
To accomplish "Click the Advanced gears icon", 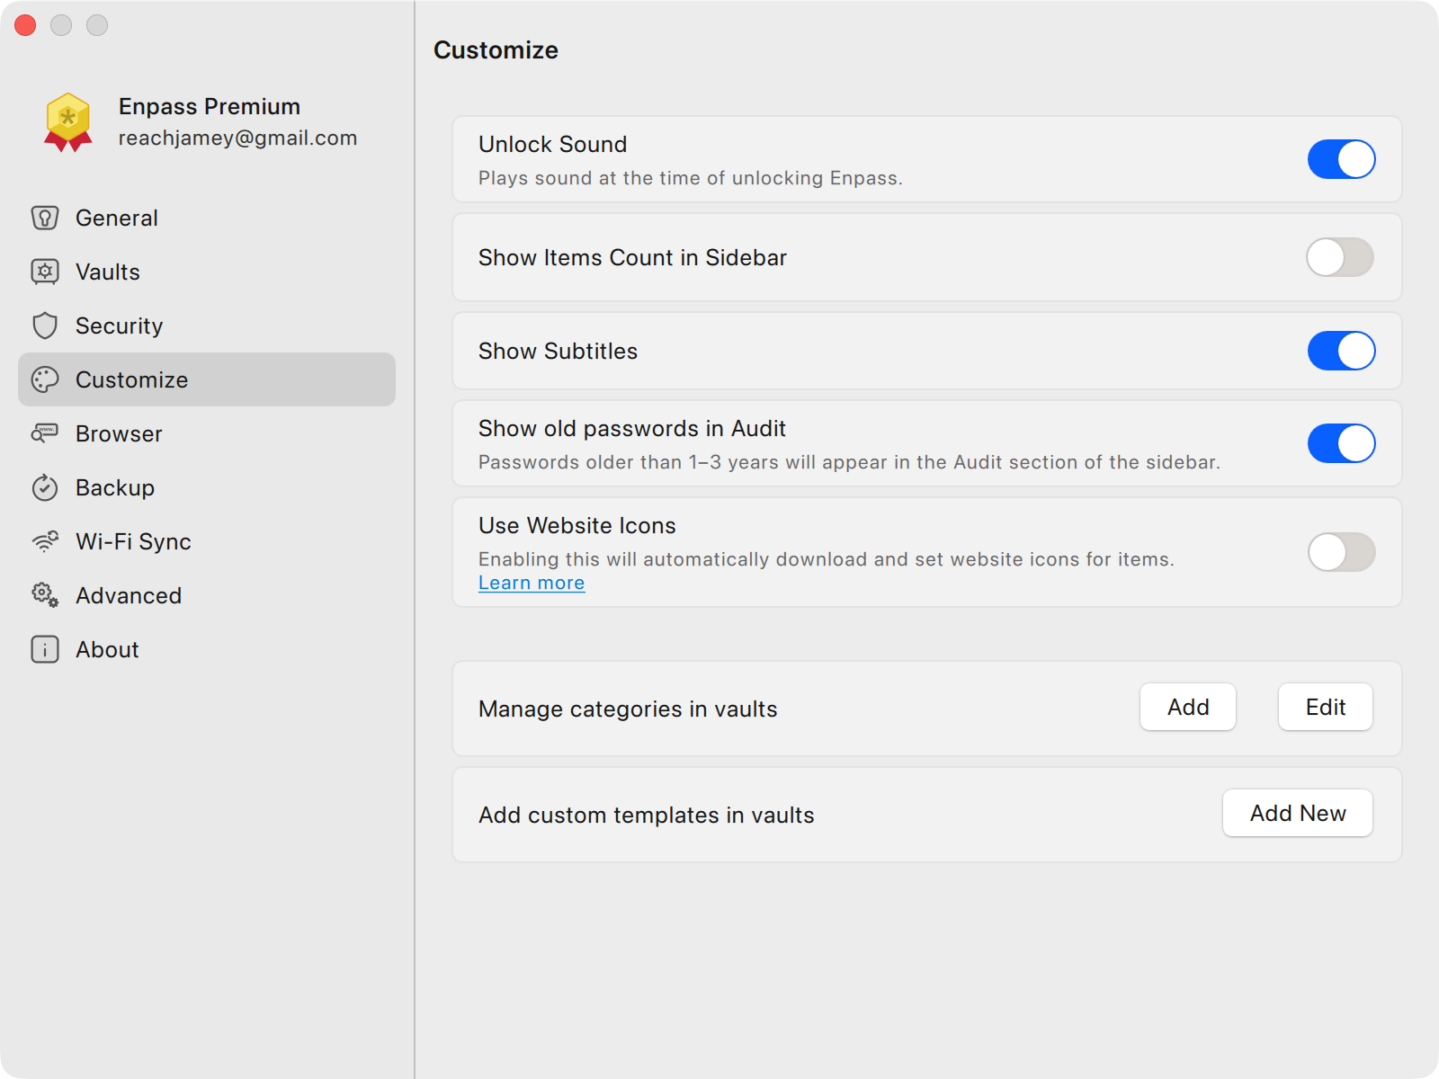I will [x=45, y=595].
